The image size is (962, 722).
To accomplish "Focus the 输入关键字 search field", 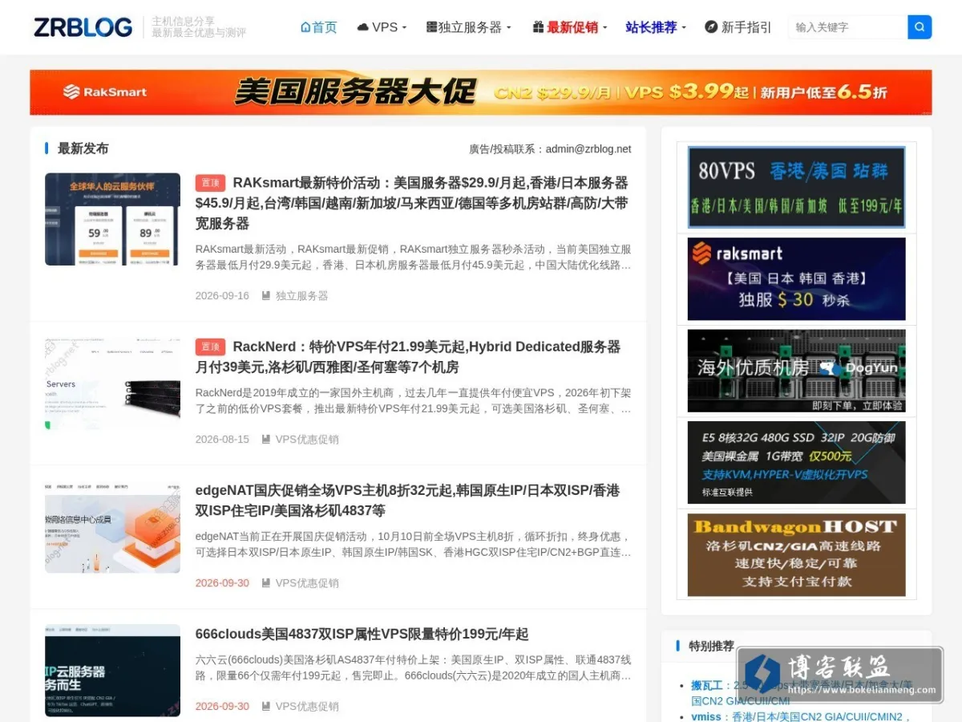I will click(847, 27).
